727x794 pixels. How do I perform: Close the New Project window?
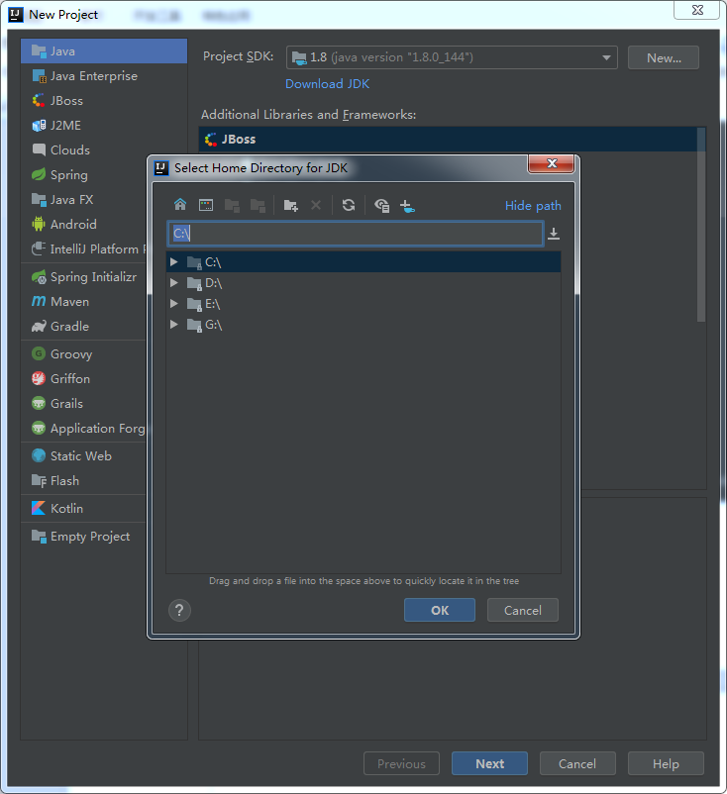pyautogui.click(x=697, y=10)
